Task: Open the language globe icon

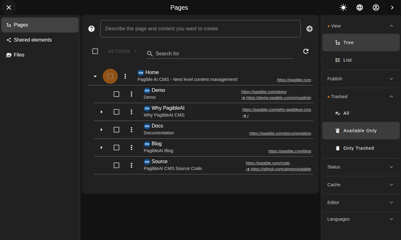Action: coord(360,7)
